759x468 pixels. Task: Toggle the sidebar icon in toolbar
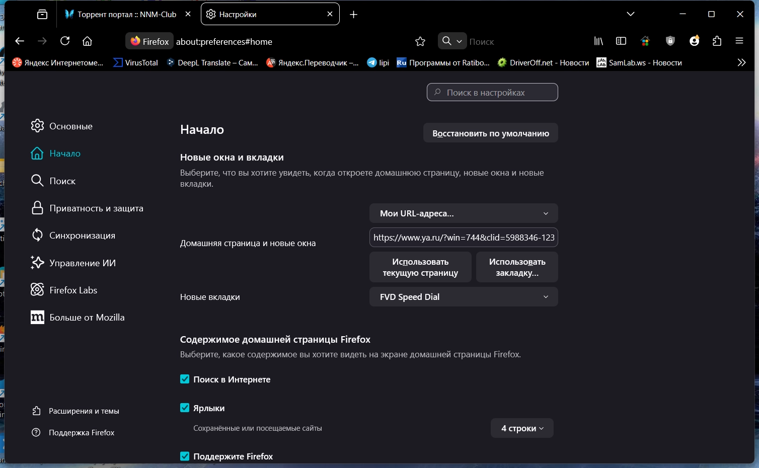click(621, 41)
